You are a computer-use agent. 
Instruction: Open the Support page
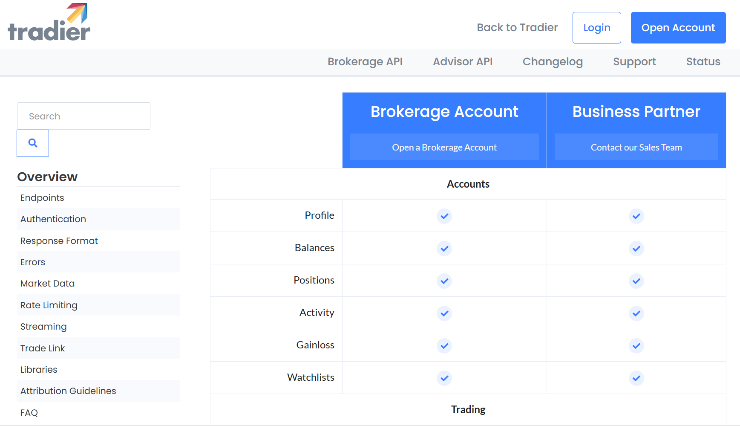click(634, 62)
